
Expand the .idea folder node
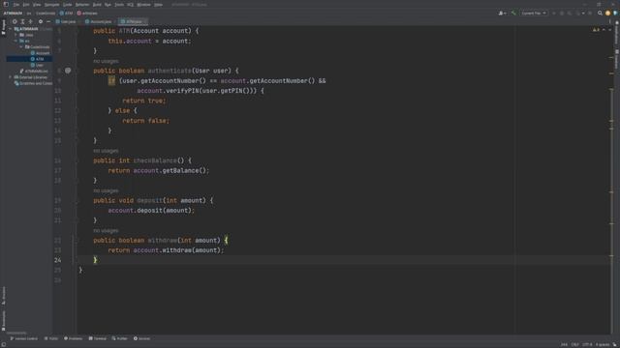[x=16, y=35]
